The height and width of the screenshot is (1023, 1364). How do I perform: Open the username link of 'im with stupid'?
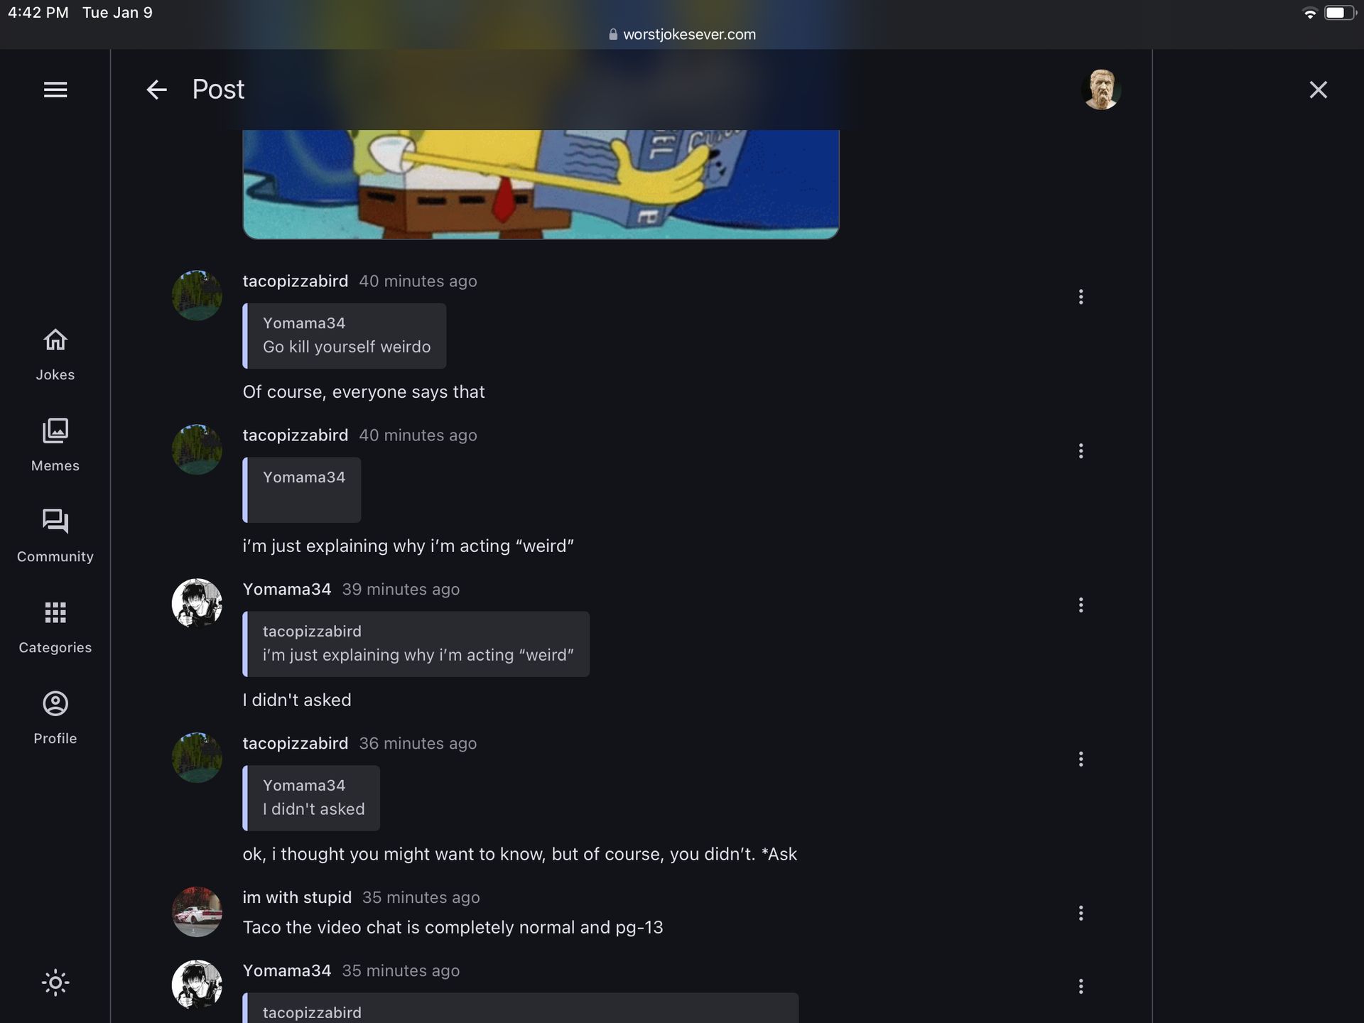pos(297,897)
